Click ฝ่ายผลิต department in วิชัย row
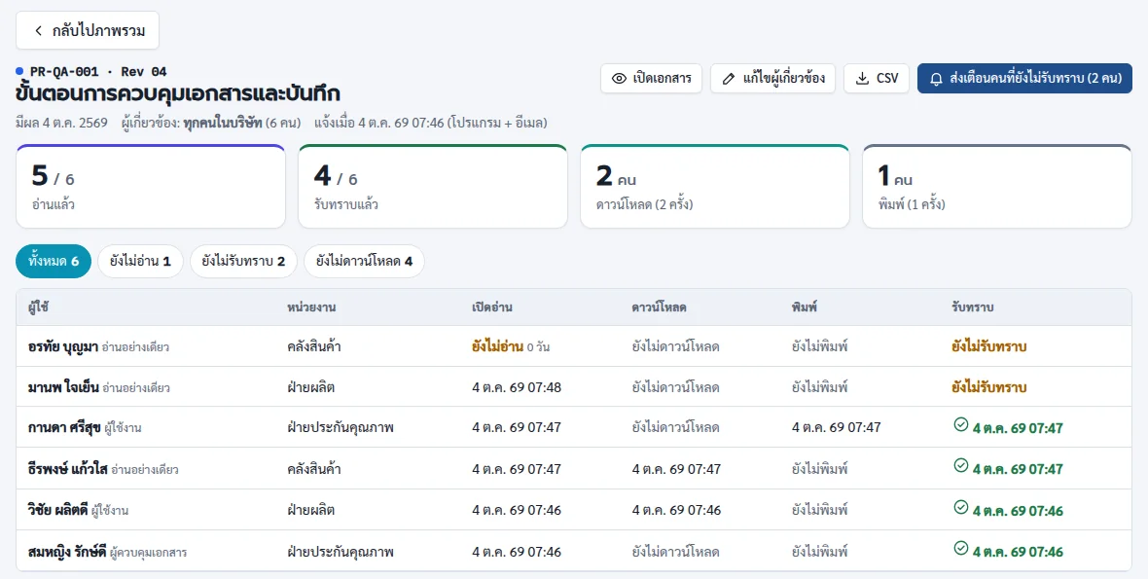Screen dimensions: 1148x579 [311, 510]
